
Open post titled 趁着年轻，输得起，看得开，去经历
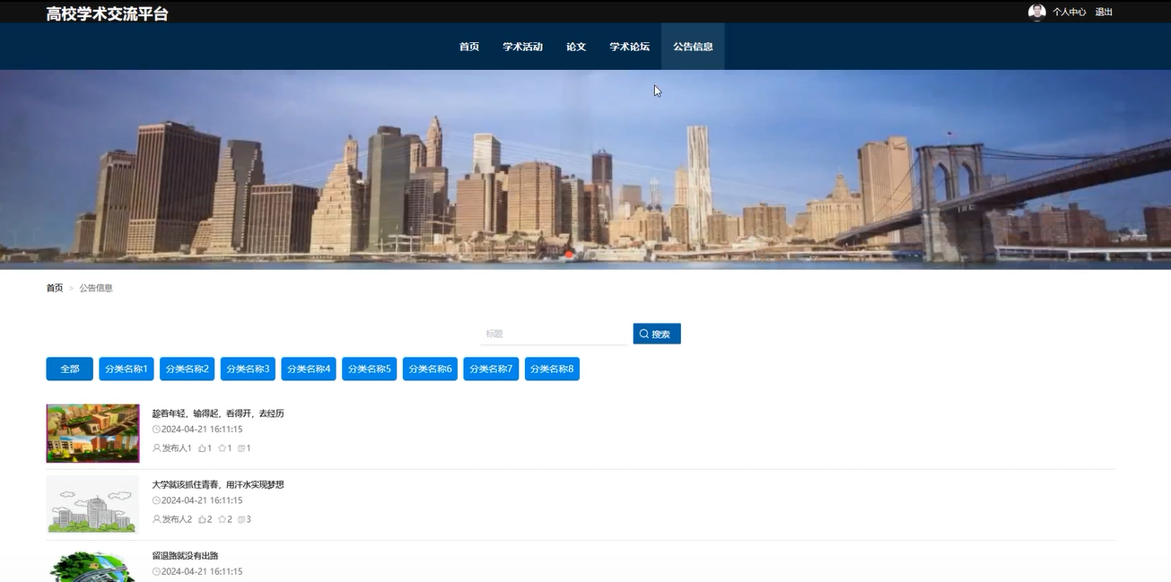218,413
